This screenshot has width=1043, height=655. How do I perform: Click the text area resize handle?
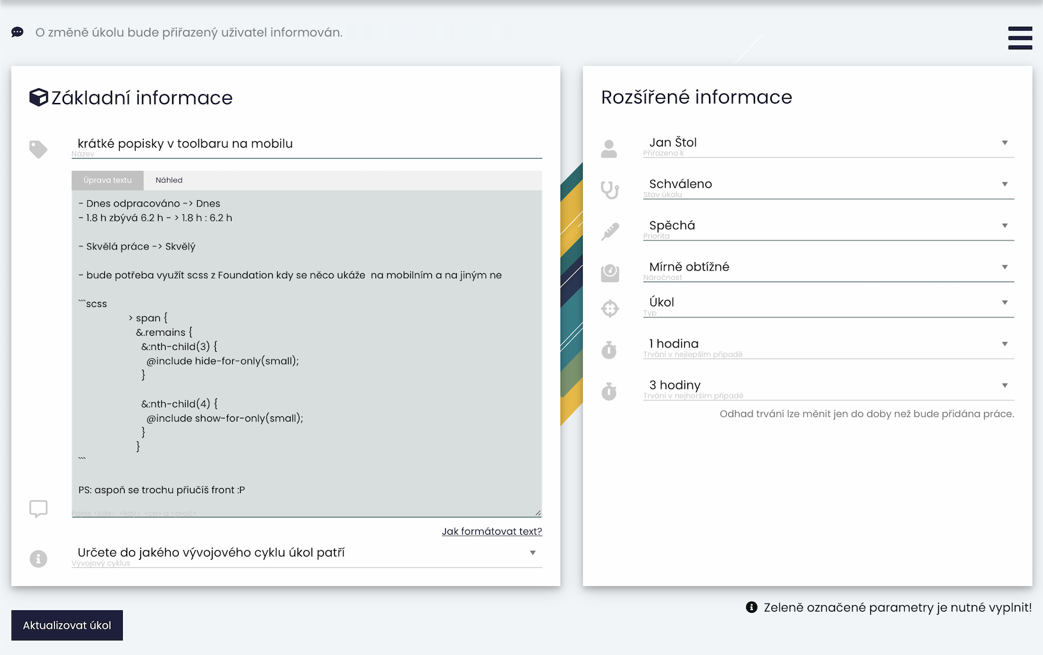[537, 512]
